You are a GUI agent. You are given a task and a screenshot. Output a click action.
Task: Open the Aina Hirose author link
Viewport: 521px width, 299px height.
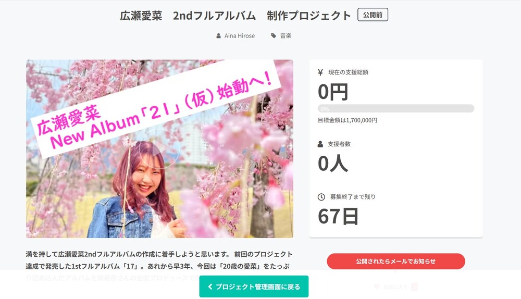[x=240, y=36]
